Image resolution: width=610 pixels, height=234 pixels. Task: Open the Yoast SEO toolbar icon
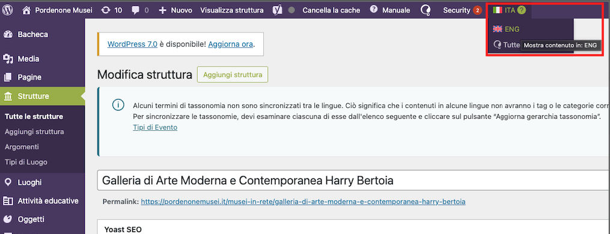click(x=277, y=10)
